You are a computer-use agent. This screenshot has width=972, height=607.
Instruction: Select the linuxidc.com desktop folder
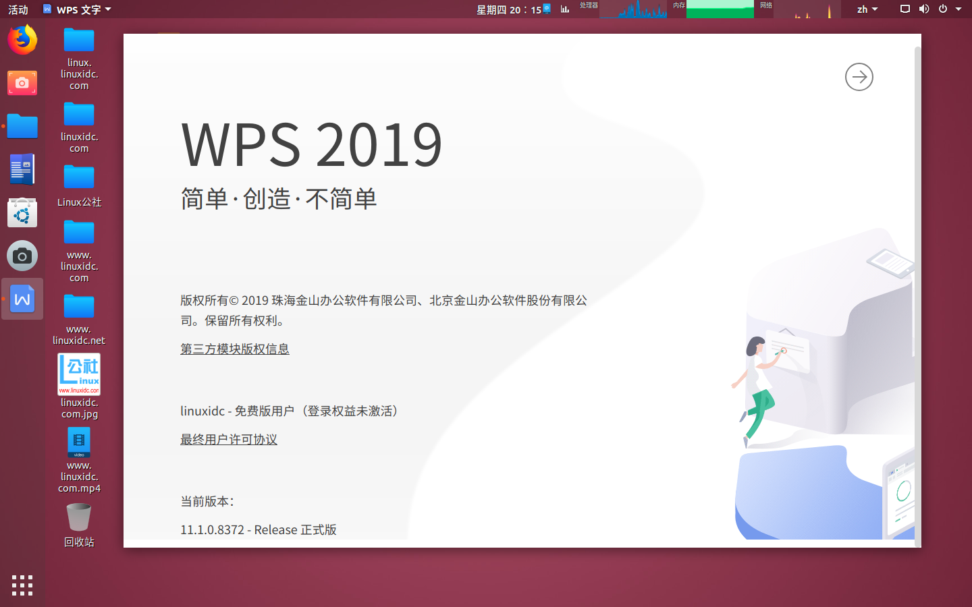[79, 127]
